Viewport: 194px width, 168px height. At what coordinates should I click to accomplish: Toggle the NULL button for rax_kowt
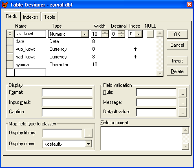[150, 34]
